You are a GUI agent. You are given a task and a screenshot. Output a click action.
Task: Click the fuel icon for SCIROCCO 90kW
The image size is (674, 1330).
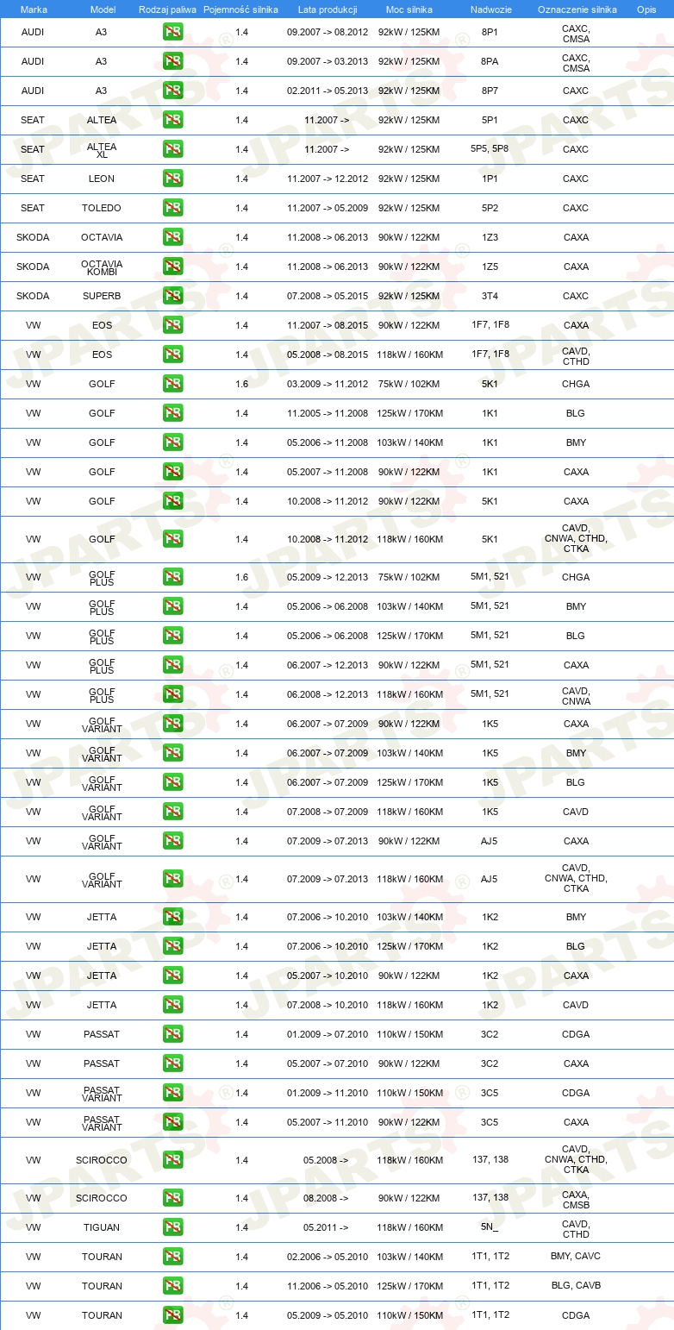click(172, 1198)
